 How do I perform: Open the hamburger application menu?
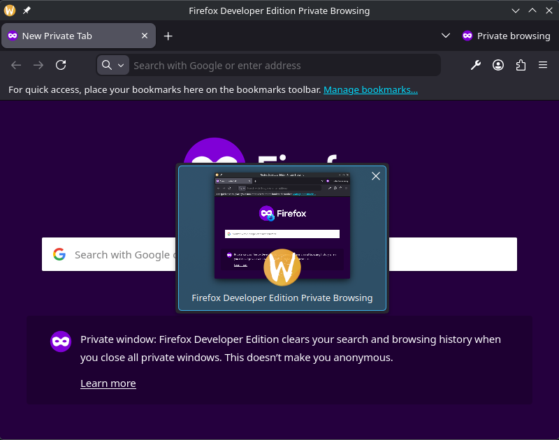[x=543, y=65]
